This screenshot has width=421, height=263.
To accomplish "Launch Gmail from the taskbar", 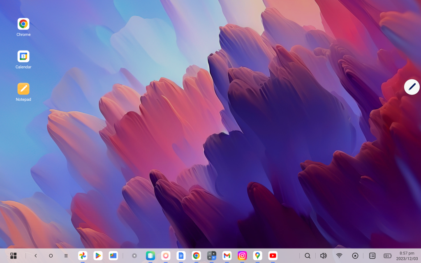I will click(x=227, y=256).
